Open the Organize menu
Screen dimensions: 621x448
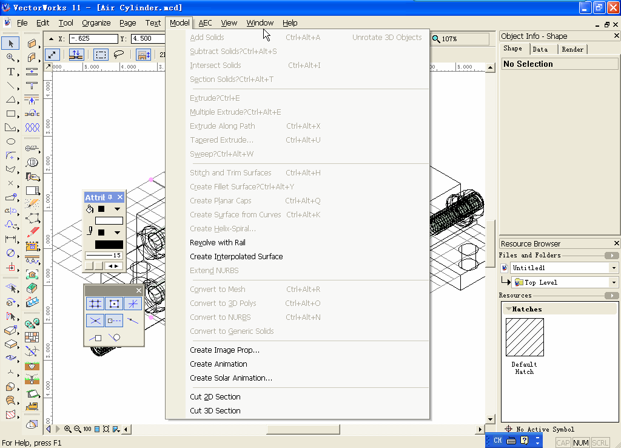click(96, 23)
